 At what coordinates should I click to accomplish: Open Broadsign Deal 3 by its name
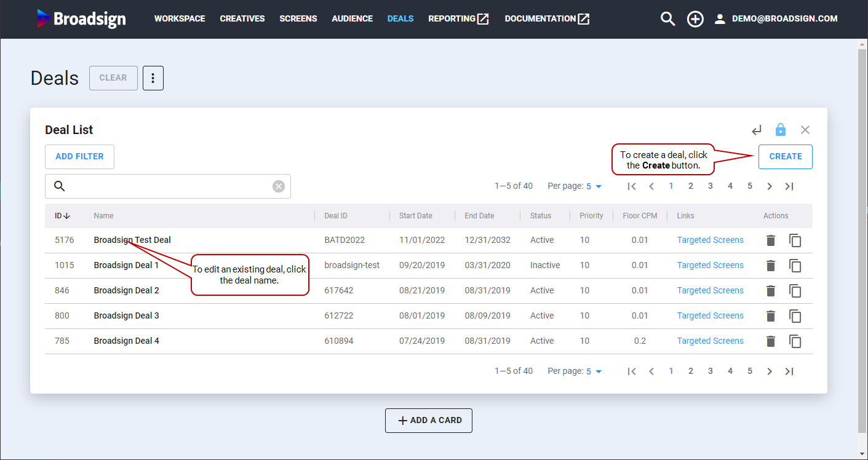[126, 315]
